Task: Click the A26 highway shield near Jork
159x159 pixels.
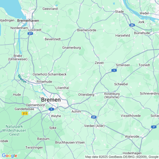Action: pos(132,25)
